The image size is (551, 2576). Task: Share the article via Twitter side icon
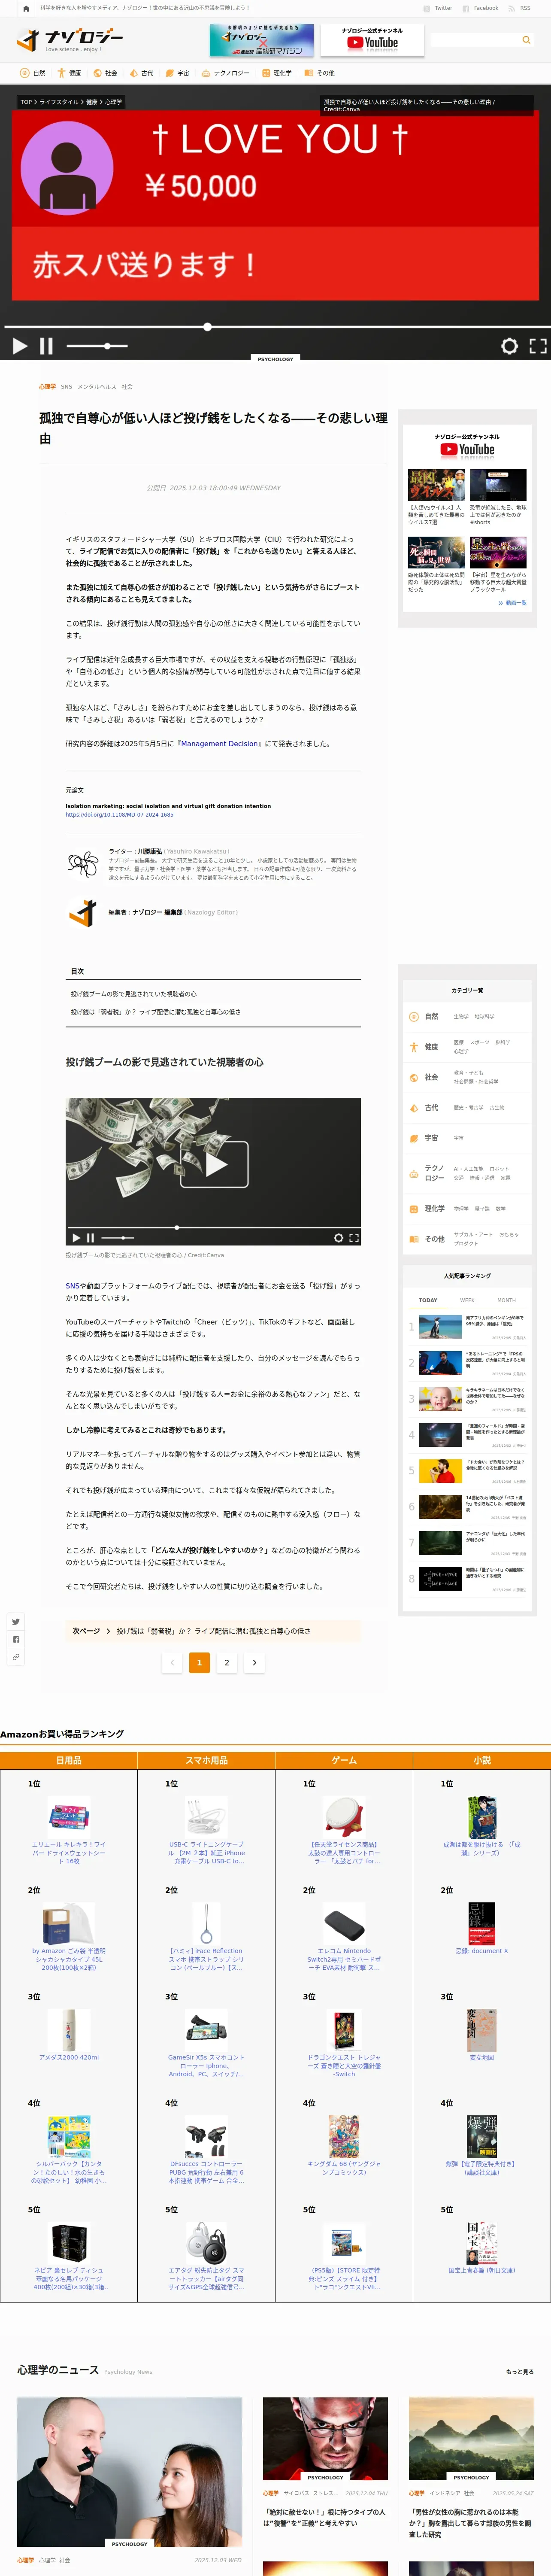[16, 1621]
